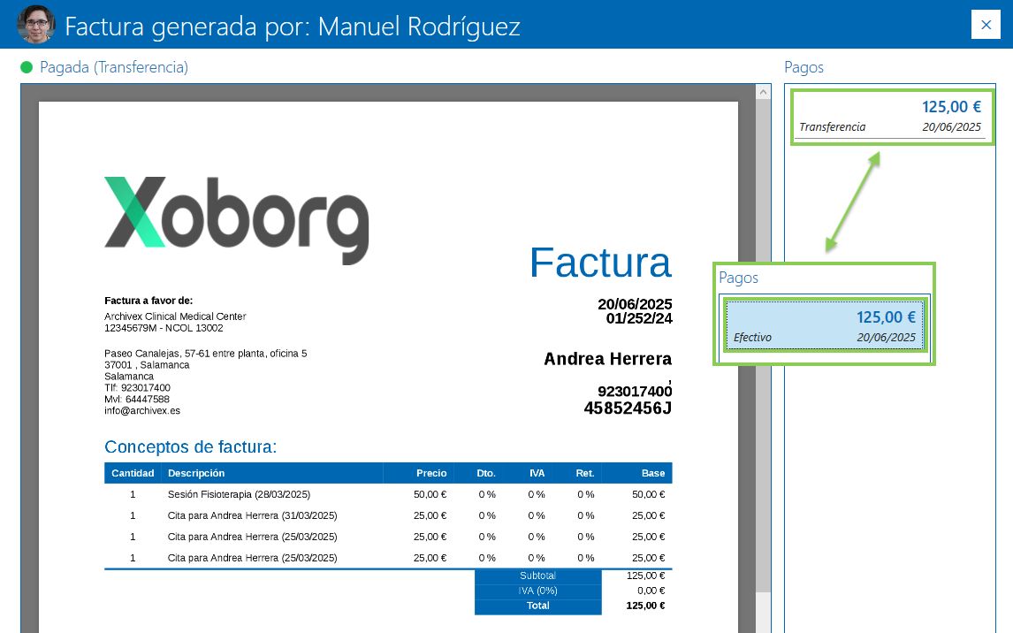Click the mobile line 'Mvl: 64447588'
This screenshot has height=633, width=1013.
[137, 400]
